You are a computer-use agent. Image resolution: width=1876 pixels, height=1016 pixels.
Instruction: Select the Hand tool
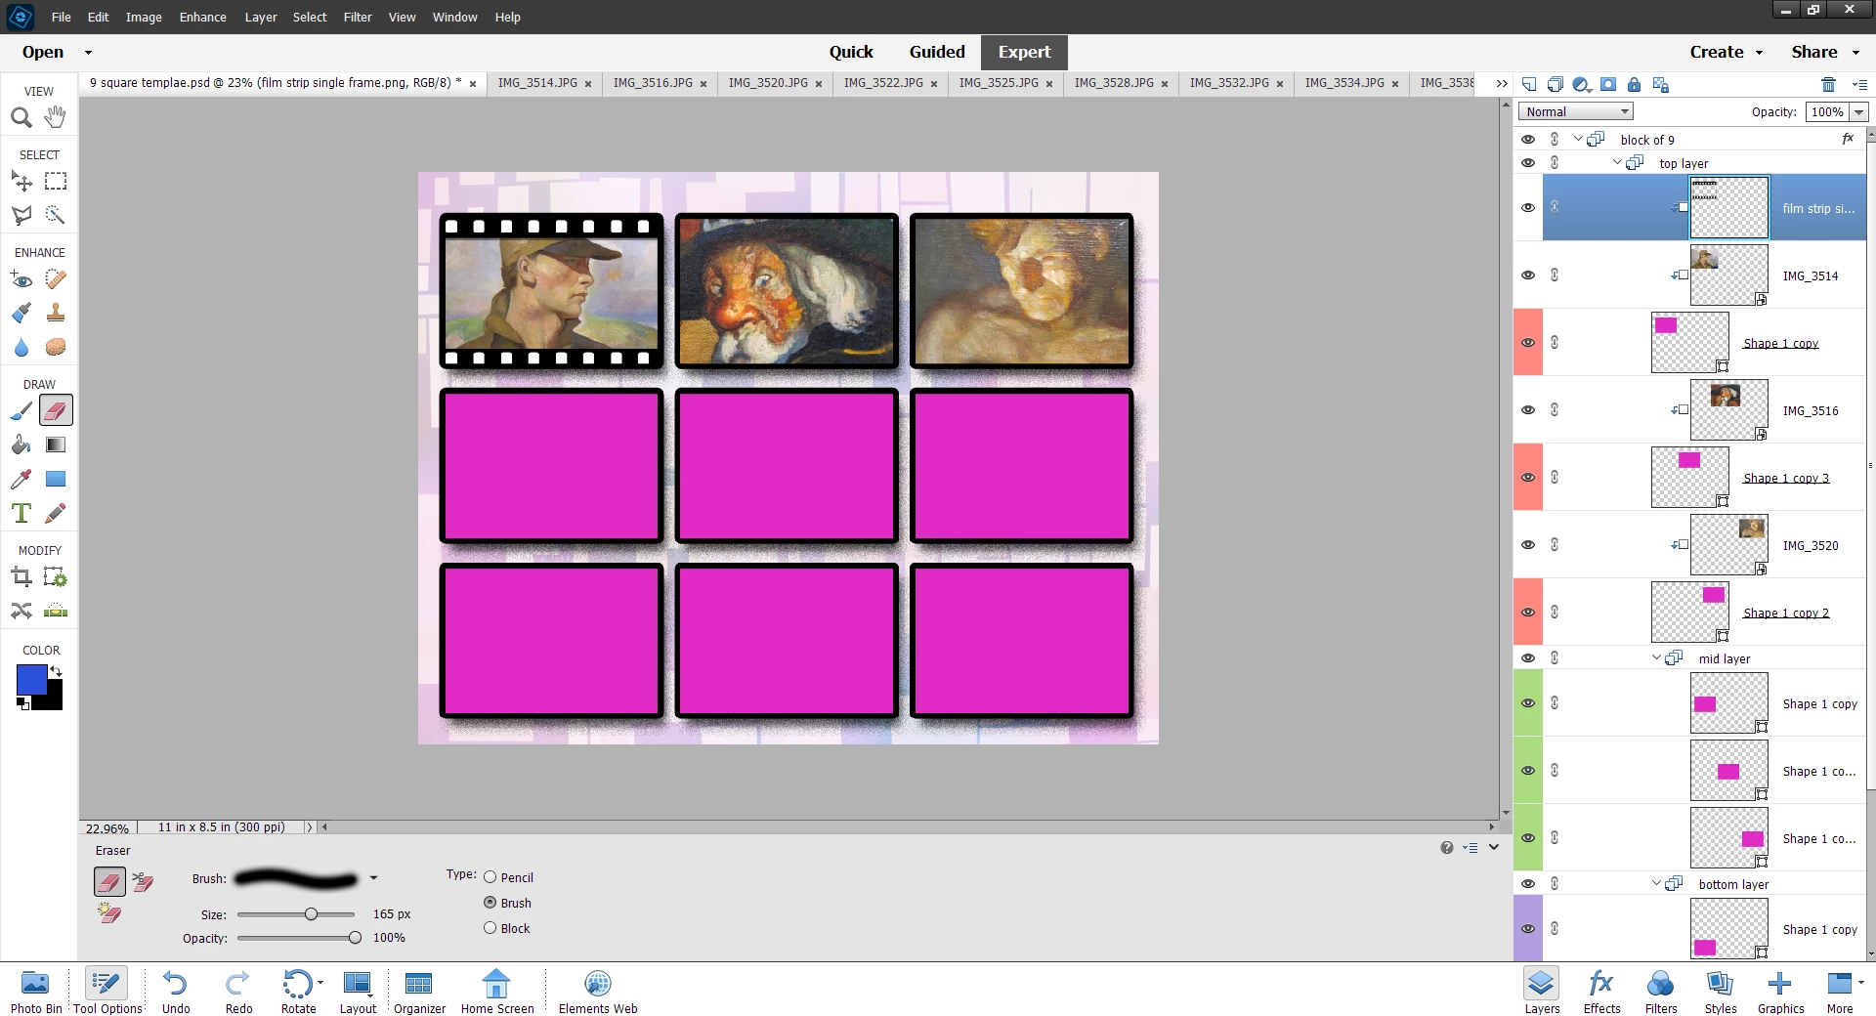[x=56, y=117]
